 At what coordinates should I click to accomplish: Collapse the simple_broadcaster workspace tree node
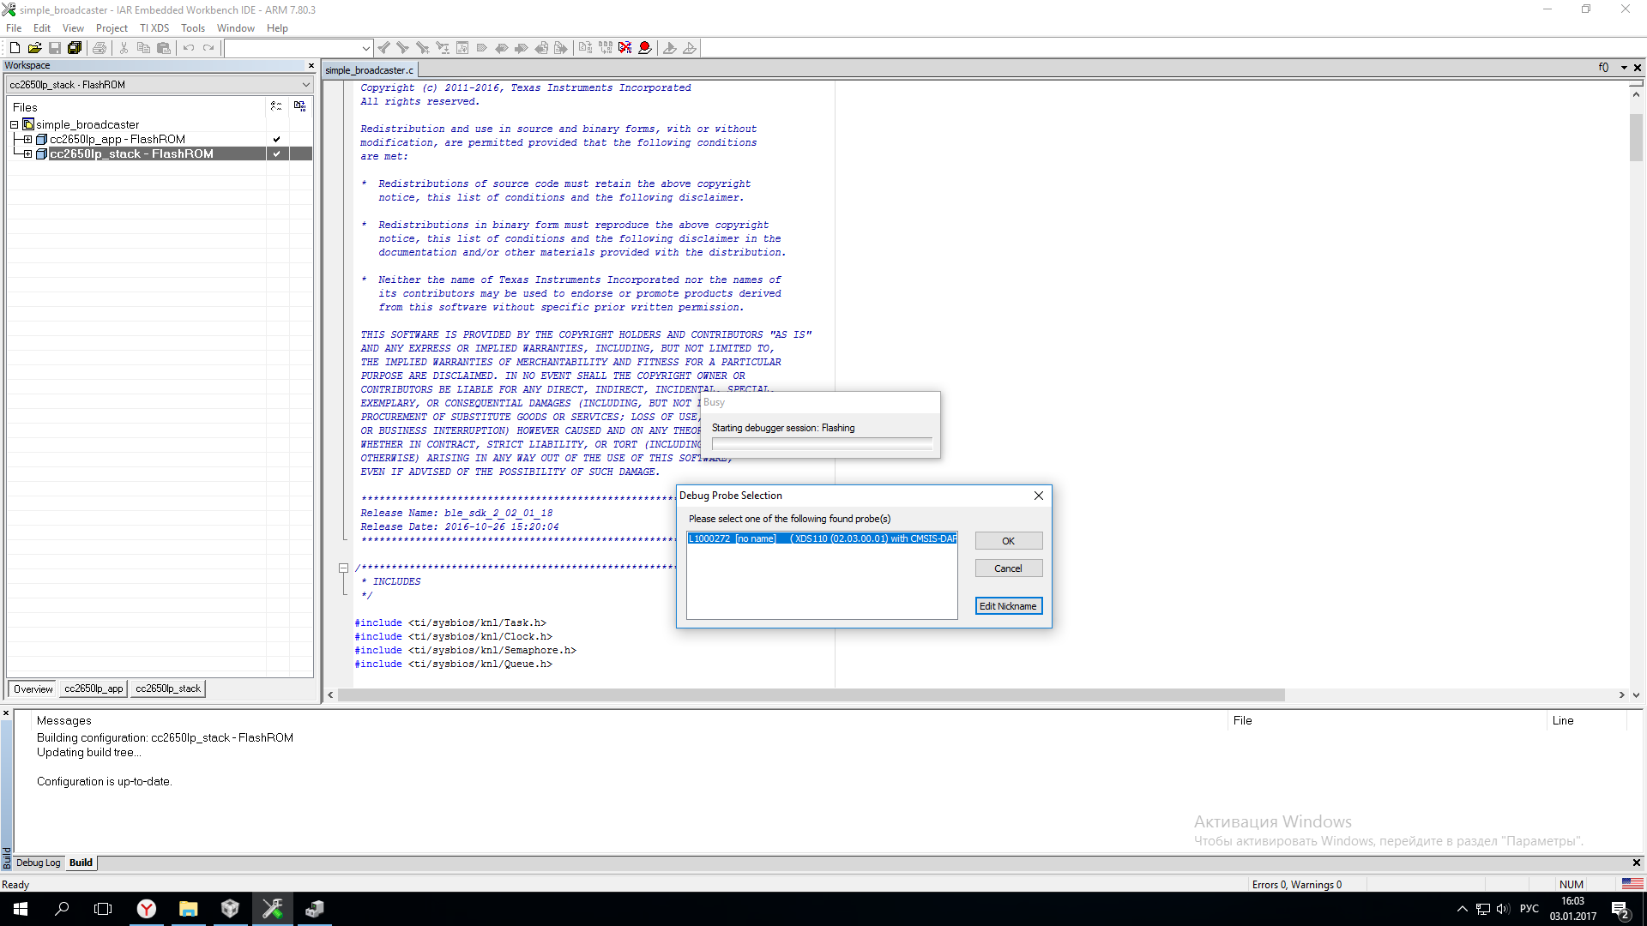(x=14, y=124)
